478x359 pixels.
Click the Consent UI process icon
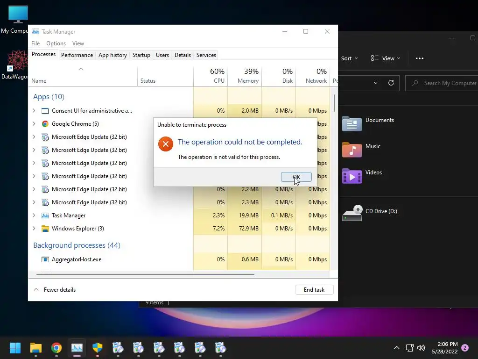pyautogui.click(x=45, y=110)
